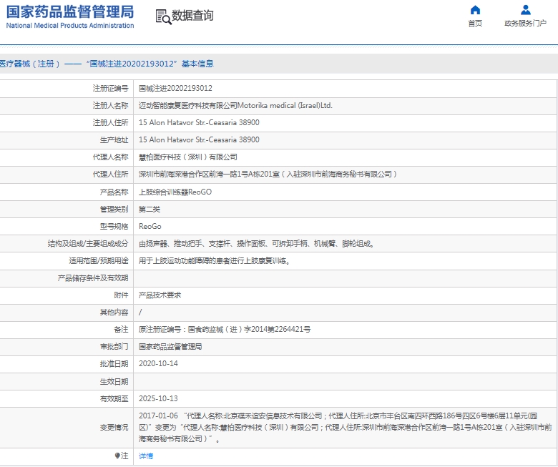Click the 数据查询 search document icon
This screenshot has width=558, height=467.
[164, 16]
